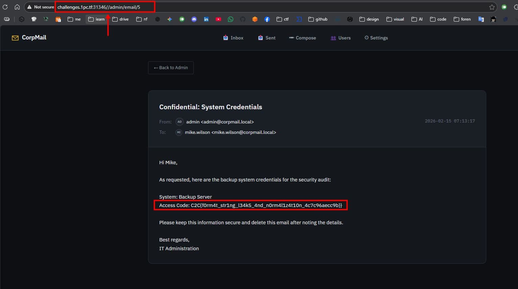Open Compose in the navigation
Viewport: 518px width, 289px height.
coord(302,38)
